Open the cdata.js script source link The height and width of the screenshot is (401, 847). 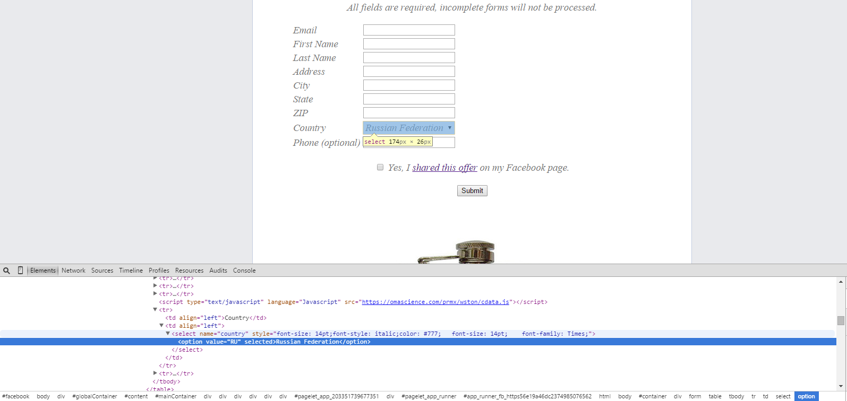coord(435,302)
